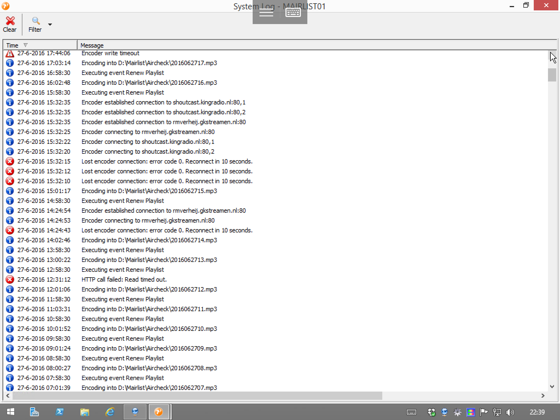Open Windows Start button
560x420 pixels.
point(10,412)
